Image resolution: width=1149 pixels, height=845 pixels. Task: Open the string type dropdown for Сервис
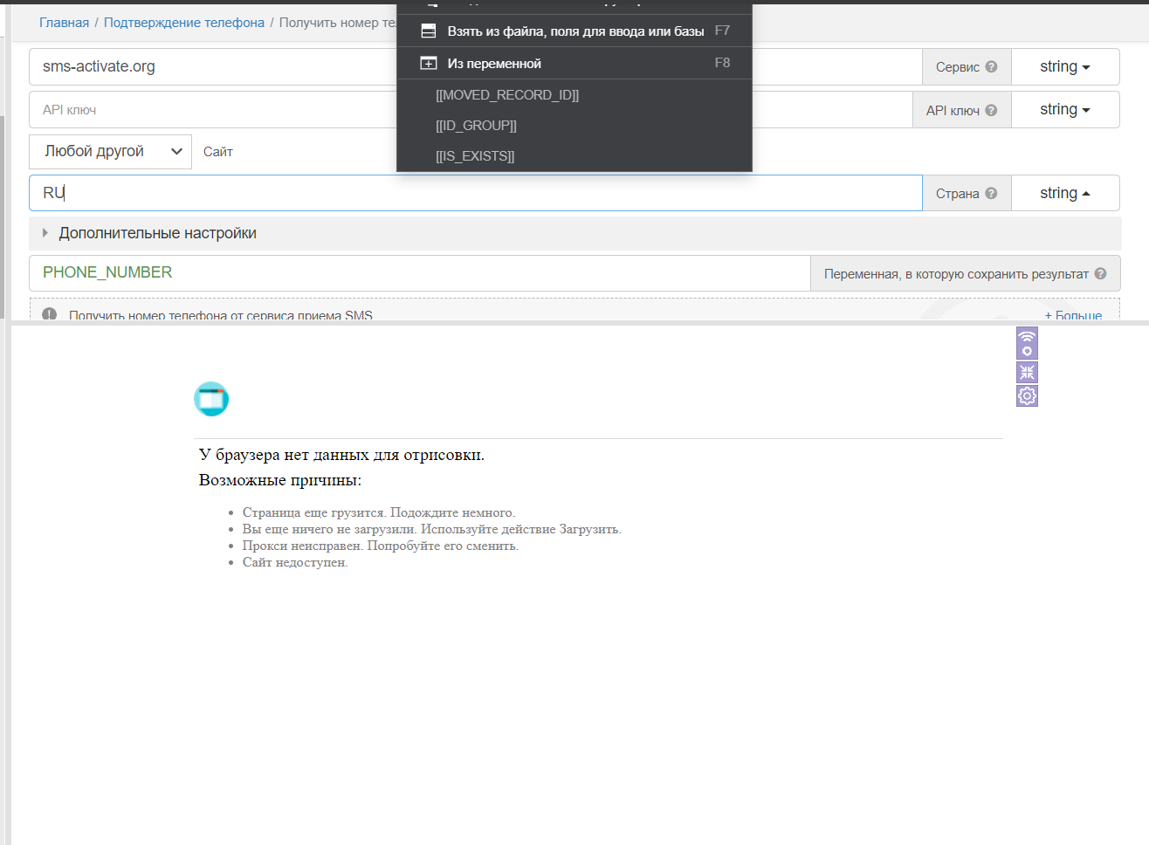[1064, 67]
